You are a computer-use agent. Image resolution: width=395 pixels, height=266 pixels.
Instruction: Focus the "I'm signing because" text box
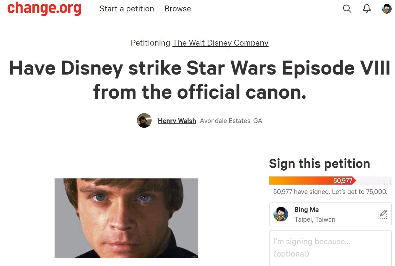(x=330, y=248)
